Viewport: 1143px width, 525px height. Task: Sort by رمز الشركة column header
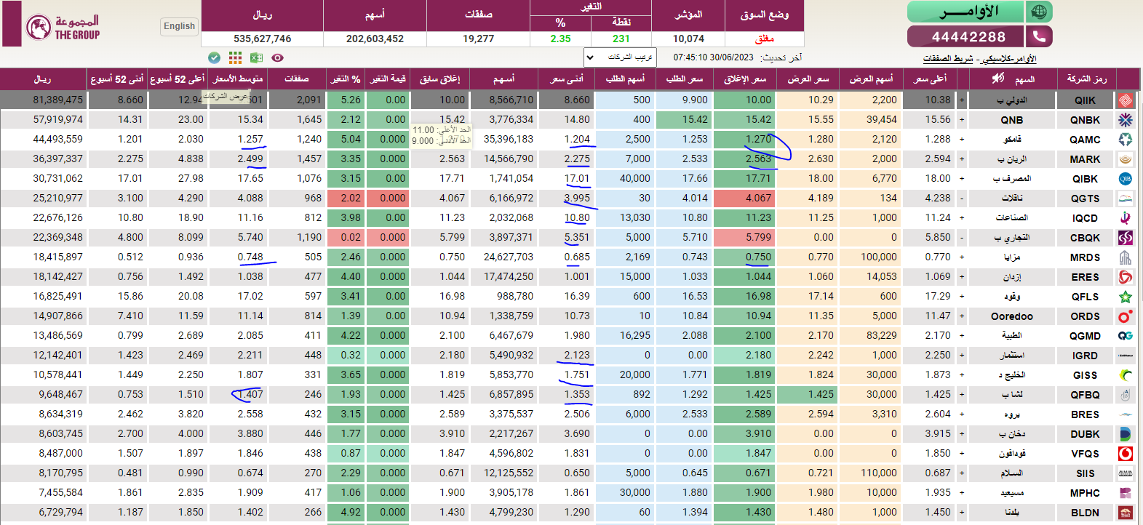click(1086, 79)
